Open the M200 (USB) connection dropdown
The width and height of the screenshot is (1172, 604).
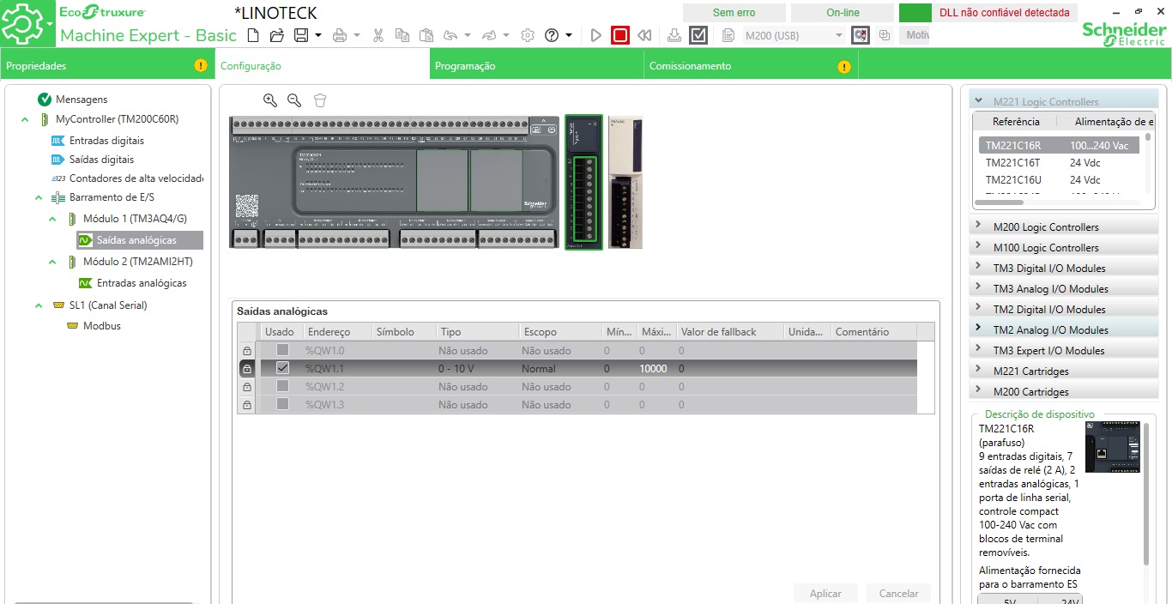pos(838,35)
